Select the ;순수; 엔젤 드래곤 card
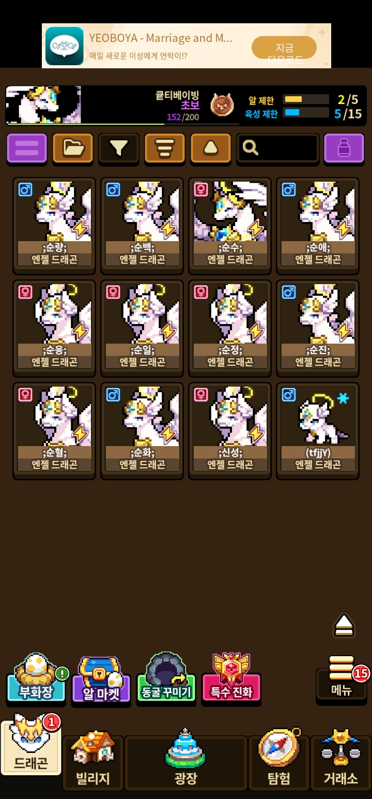The height and width of the screenshot is (799, 372). coord(230,226)
